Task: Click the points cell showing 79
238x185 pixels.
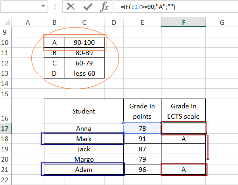Action: [x=142, y=159]
